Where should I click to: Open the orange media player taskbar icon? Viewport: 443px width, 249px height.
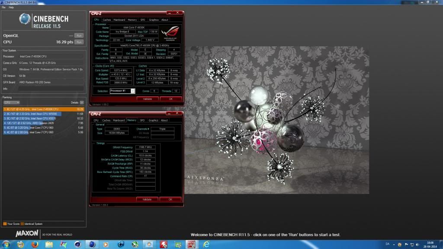(106, 244)
